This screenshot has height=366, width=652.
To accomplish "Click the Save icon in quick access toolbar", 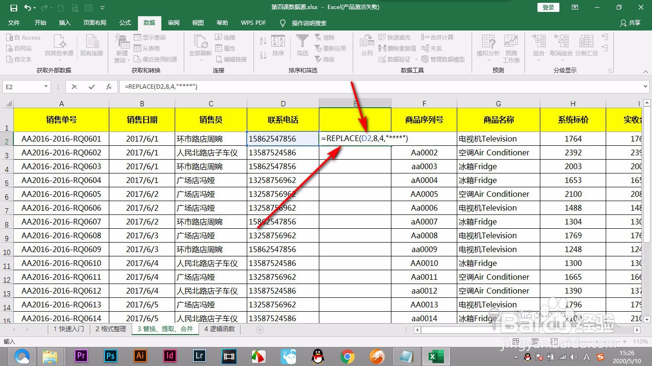I will click(x=13, y=8).
